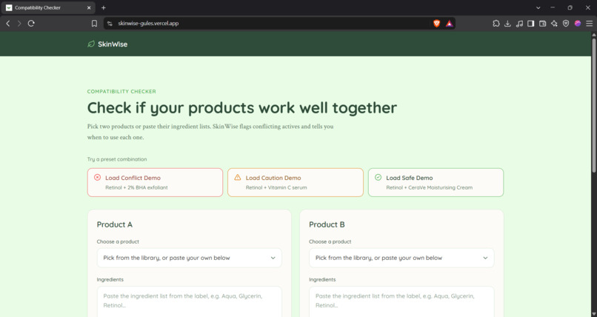Click "Retinol + Vitamin C serum" text

click(276, 187)
